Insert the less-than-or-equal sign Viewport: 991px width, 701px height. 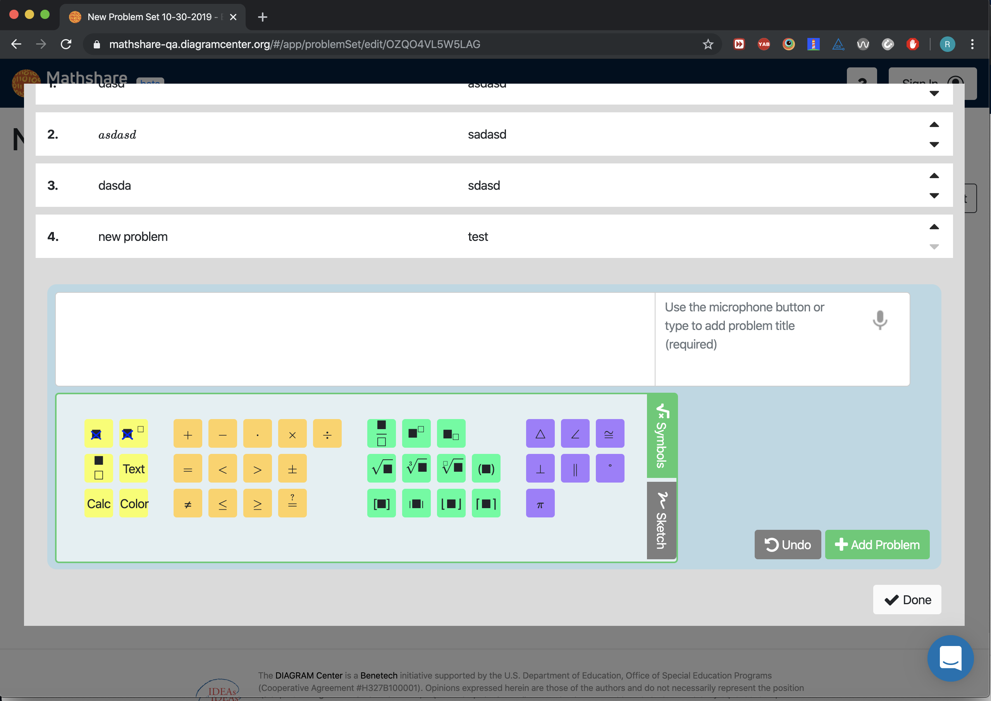pyautogui.click(x=223, y=503)
